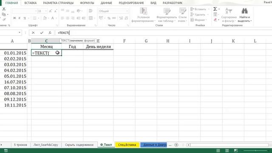Confirm the formula with the checkmark button
Screen dimensions: 272x153
[x=42, y=33]
